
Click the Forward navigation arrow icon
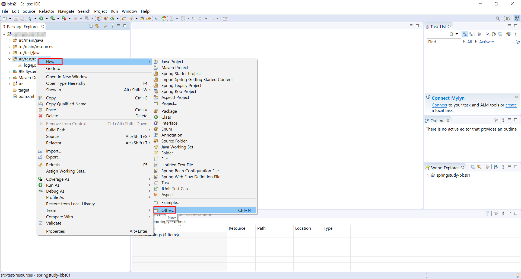point(212,18)
